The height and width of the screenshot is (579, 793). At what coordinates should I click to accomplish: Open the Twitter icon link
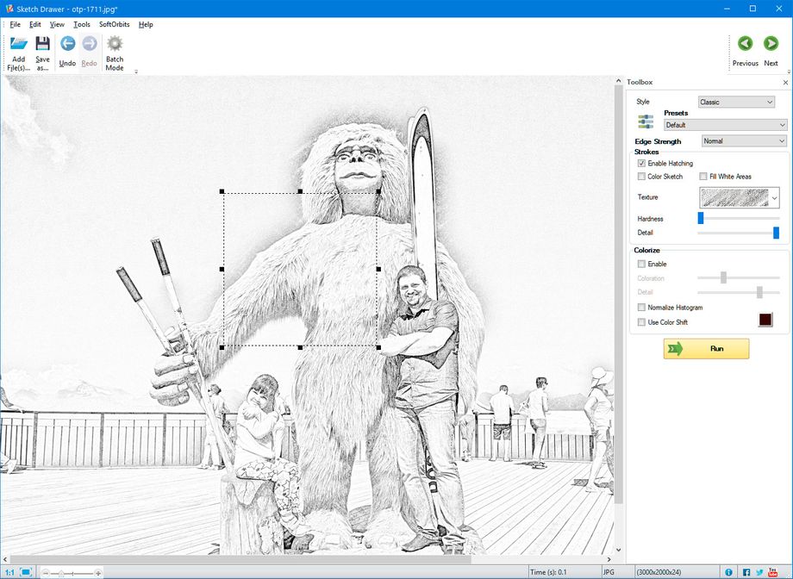click(759, 572)
